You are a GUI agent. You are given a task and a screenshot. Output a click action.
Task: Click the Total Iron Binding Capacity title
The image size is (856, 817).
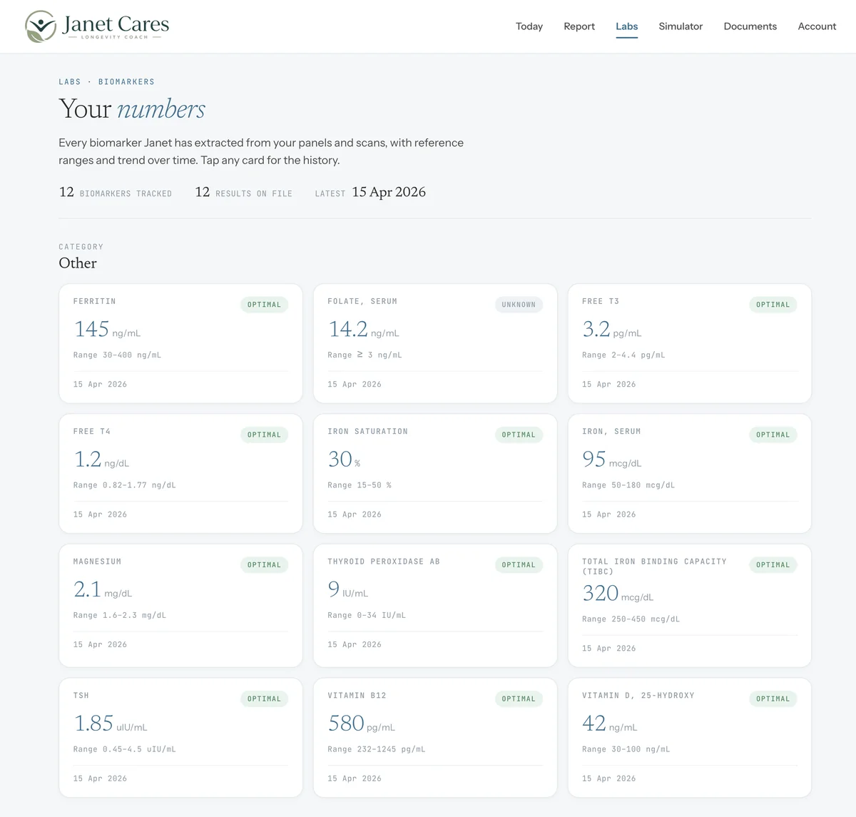[654, 567]
